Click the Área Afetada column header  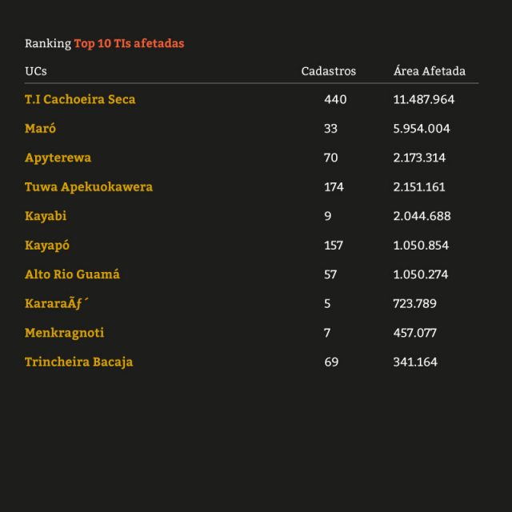pyautogui.click(x=430, y=71)
